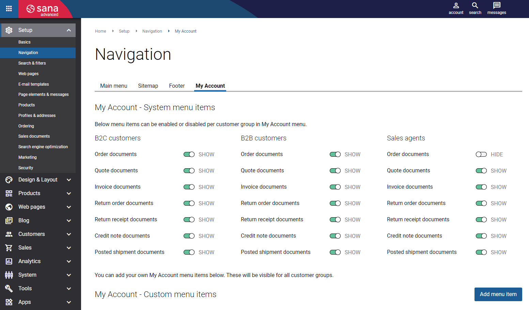Open E-mail templates in sidebar
This screenshot has height=310, width=529.
(38, 84)
